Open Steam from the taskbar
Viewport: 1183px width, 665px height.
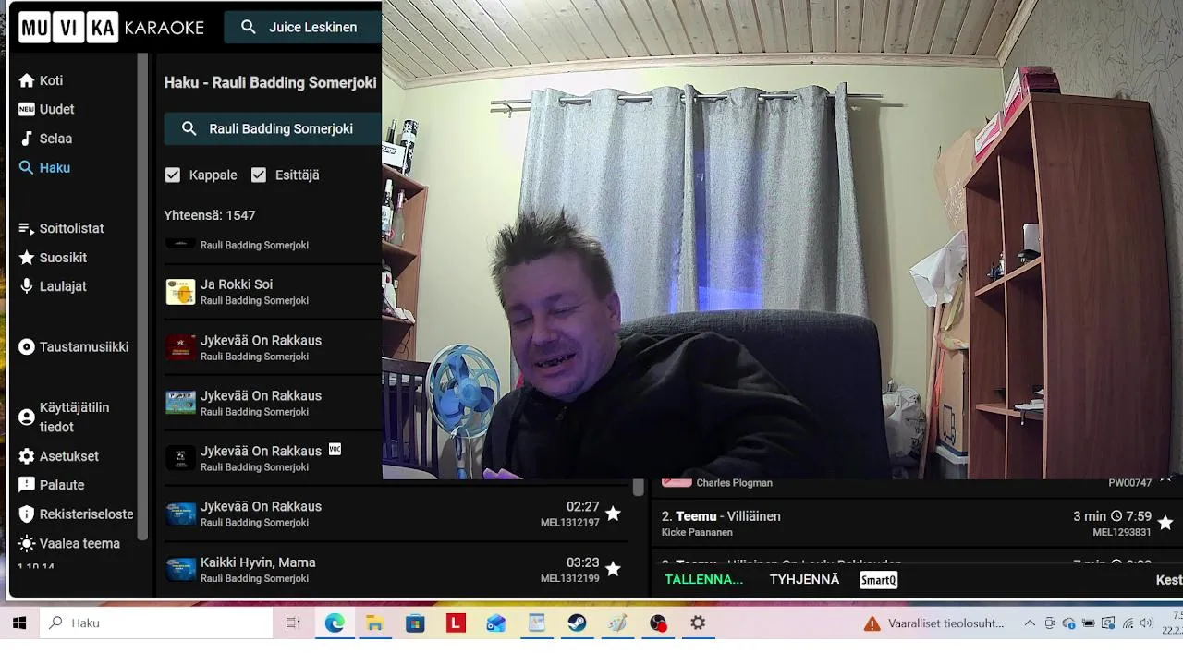pos(577,623)
